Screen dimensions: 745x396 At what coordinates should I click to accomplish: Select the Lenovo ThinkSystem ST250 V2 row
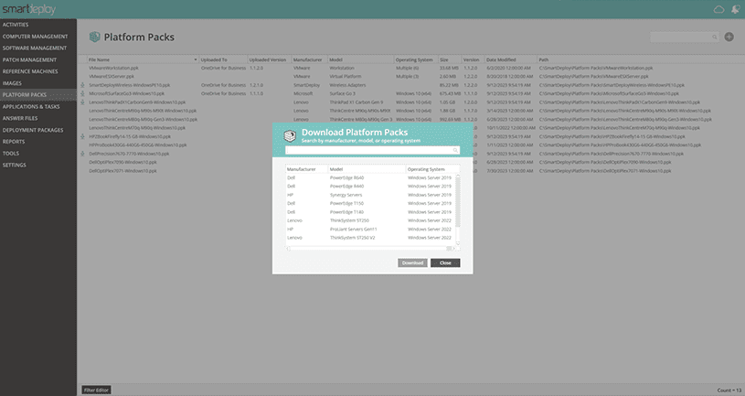[370, 238]
